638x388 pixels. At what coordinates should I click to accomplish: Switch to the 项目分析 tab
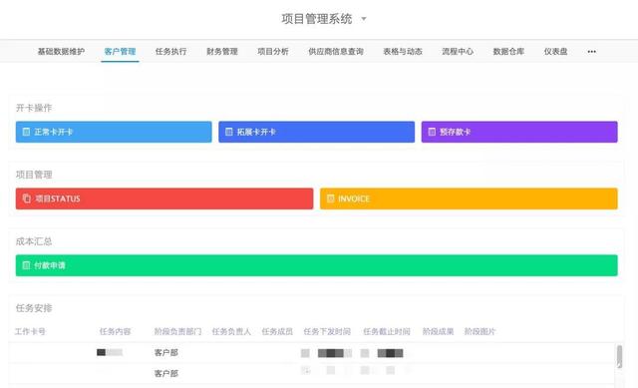pos(273,51)
